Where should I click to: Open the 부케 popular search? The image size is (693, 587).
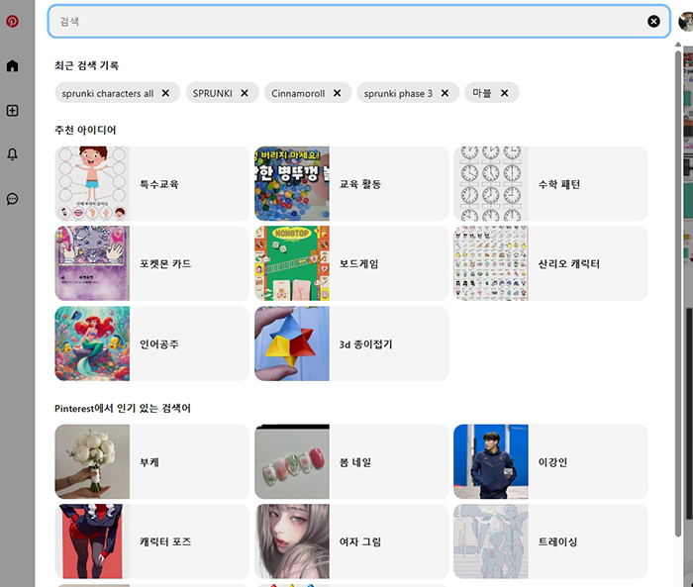152,462
